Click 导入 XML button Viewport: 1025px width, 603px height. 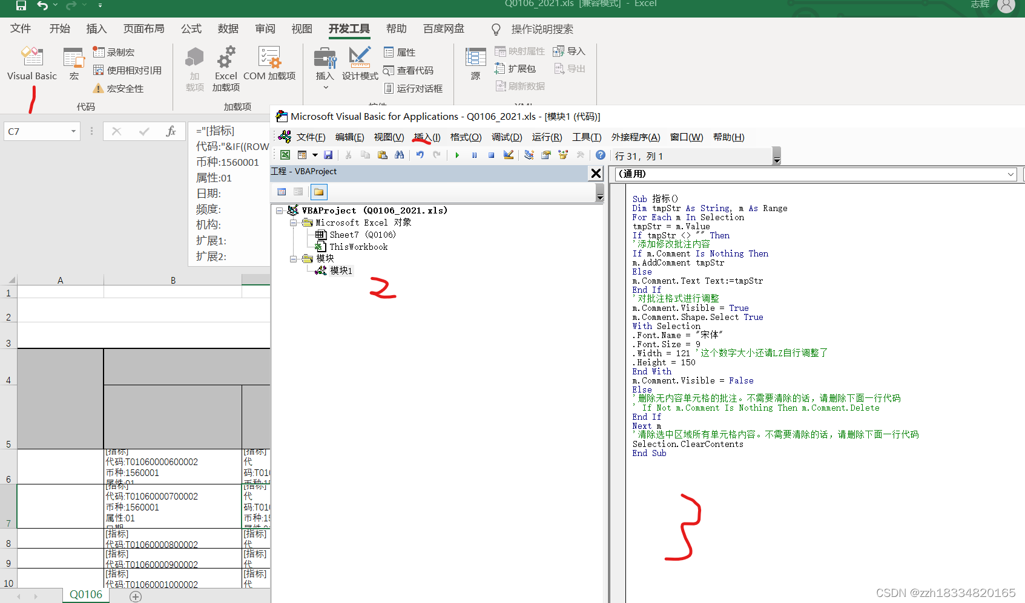point(569,51)
